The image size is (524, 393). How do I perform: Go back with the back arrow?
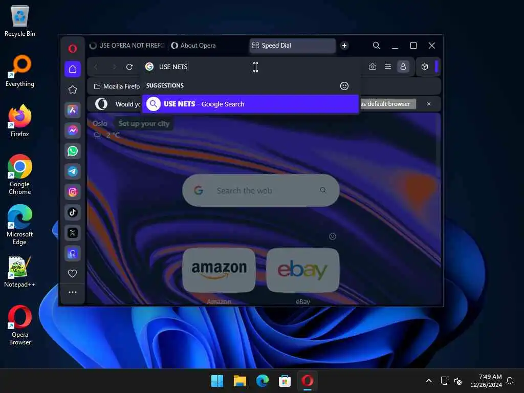[x=96, y=67]
